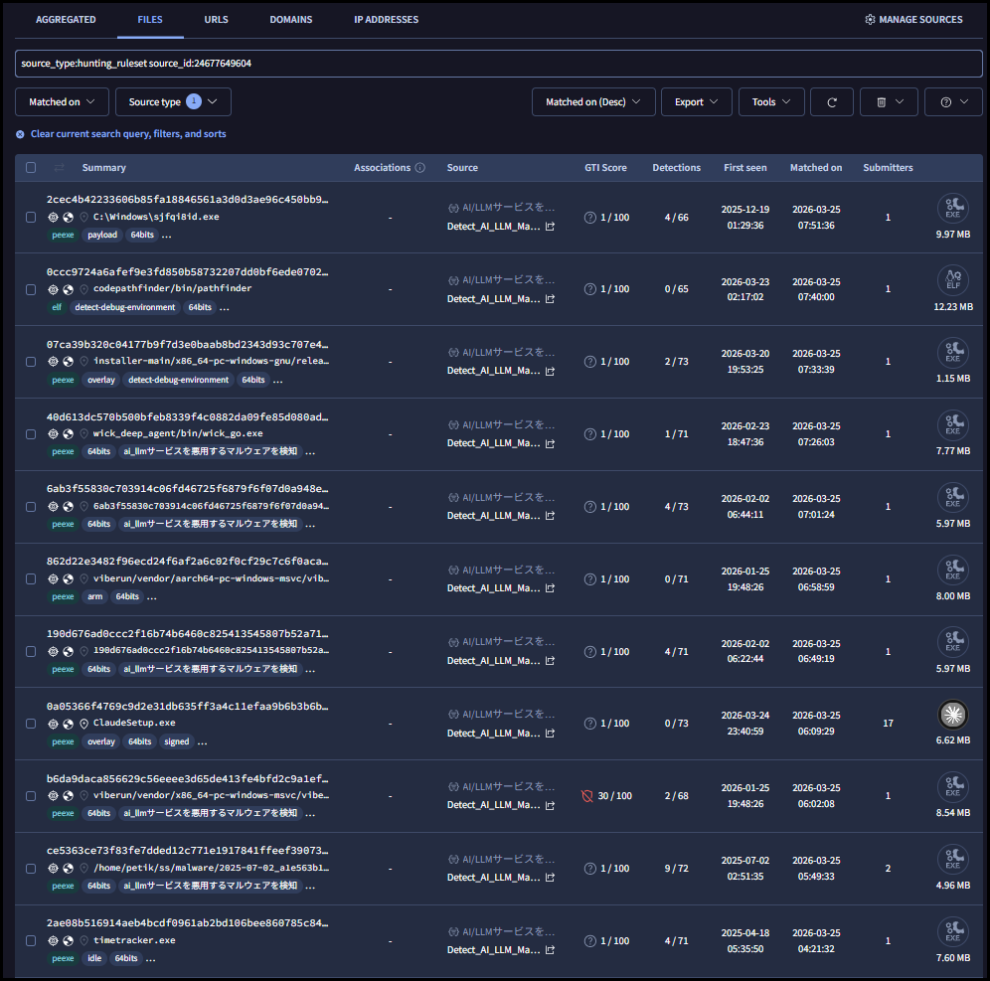The height and width of the screenshot is (981, 990).
Task: Click the Associations info icon in header
Action: pos(420,168)
